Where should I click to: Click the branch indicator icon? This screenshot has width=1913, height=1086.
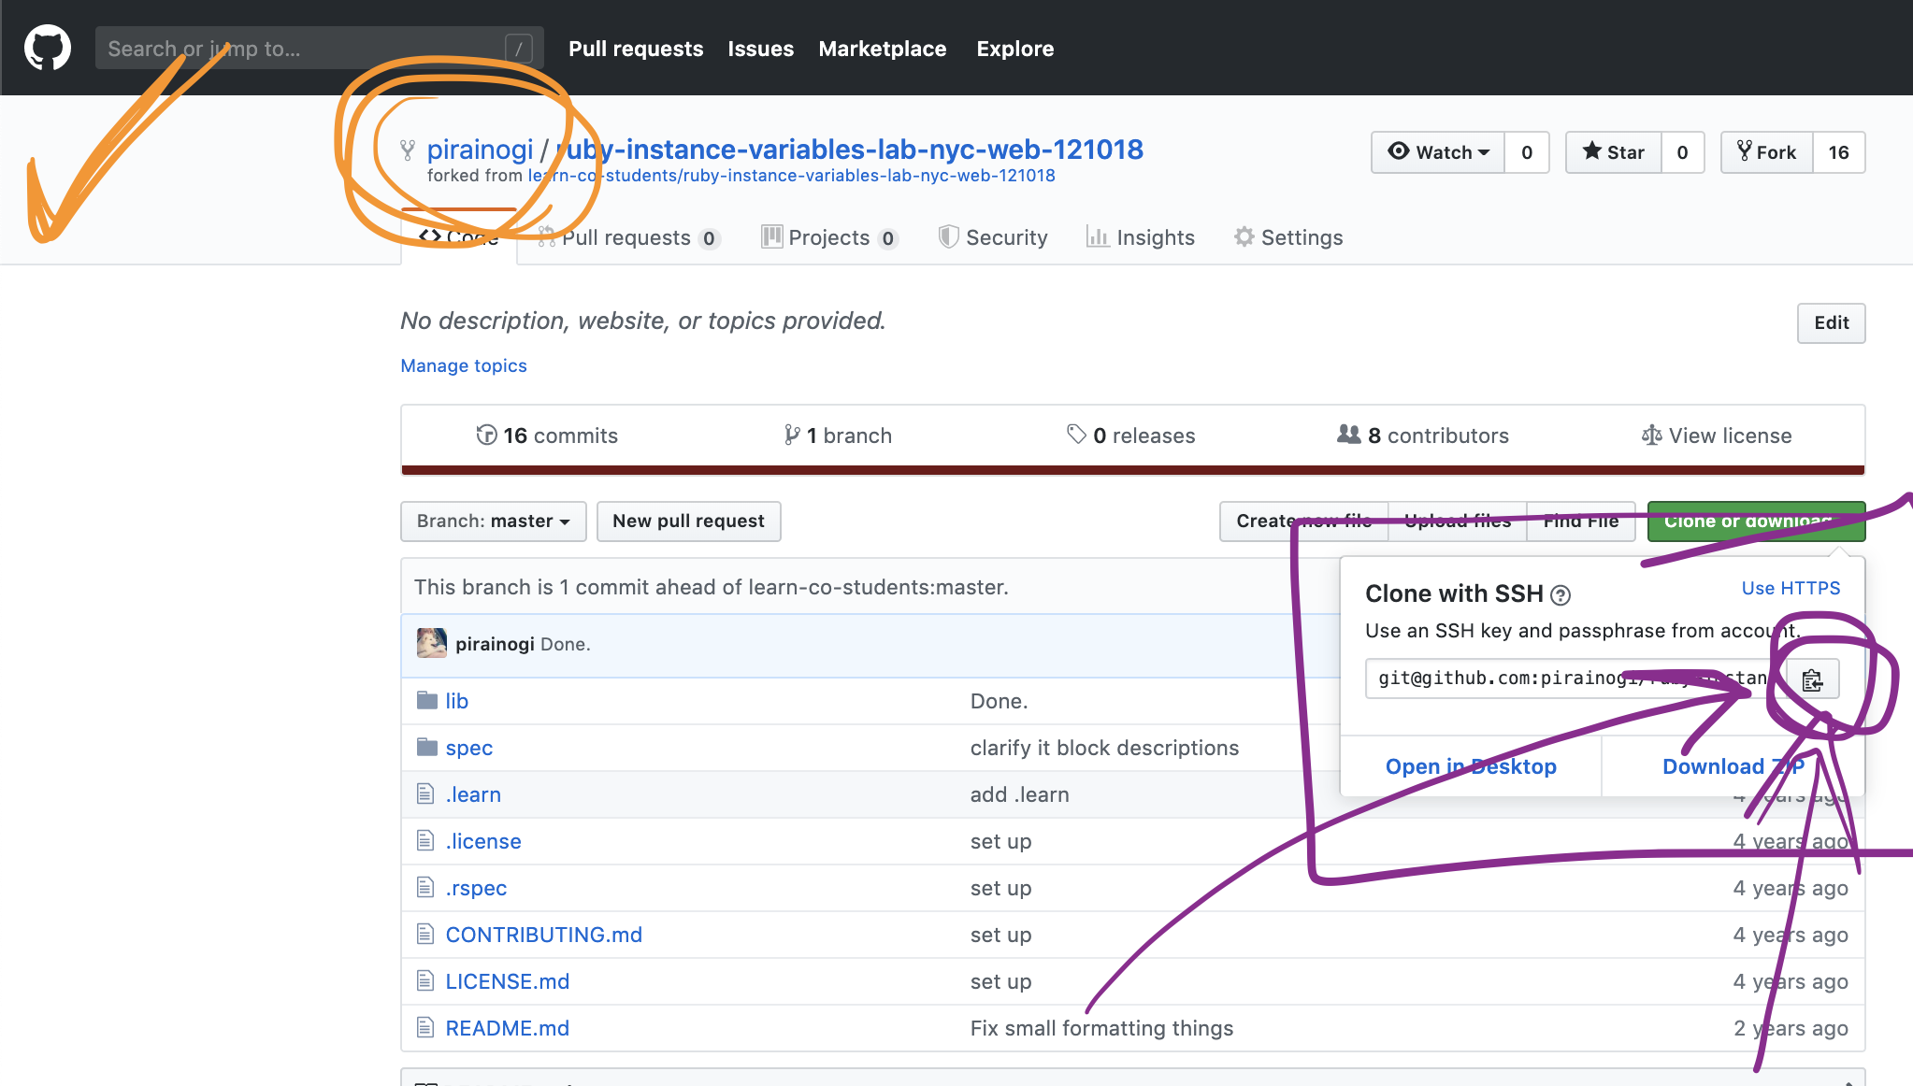pyautogui.click(x=788, y=436)
